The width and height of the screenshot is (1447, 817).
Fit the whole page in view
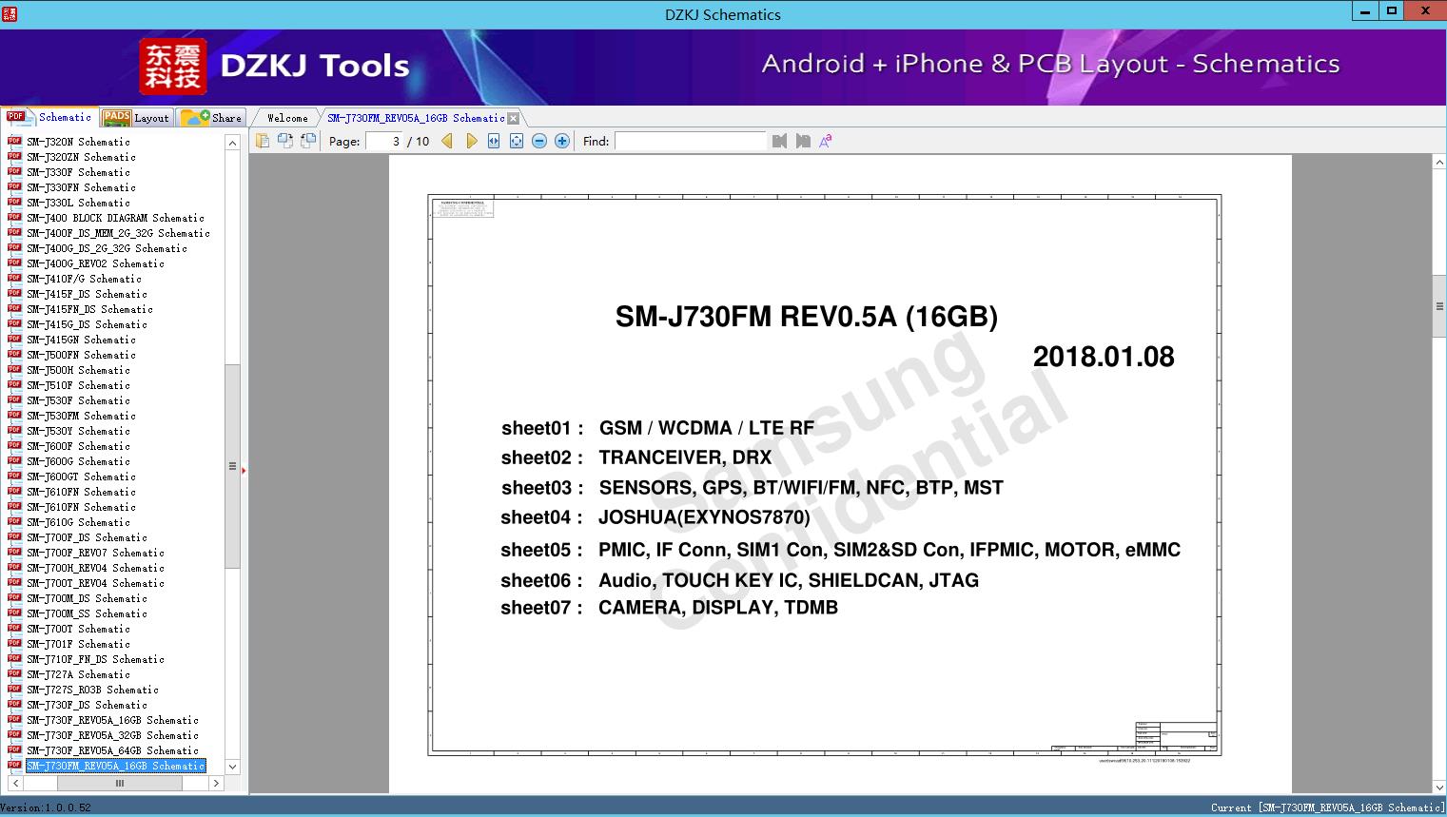click(x=517, y=141)
